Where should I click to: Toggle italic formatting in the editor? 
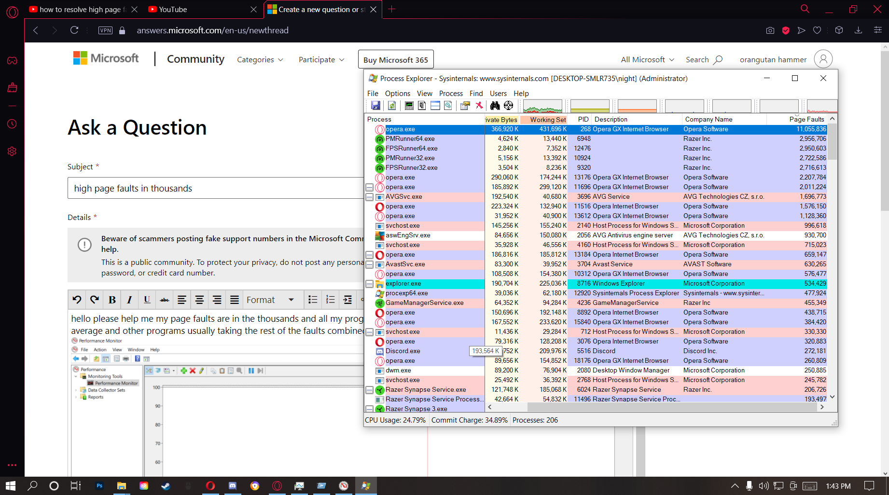point(129,300)
